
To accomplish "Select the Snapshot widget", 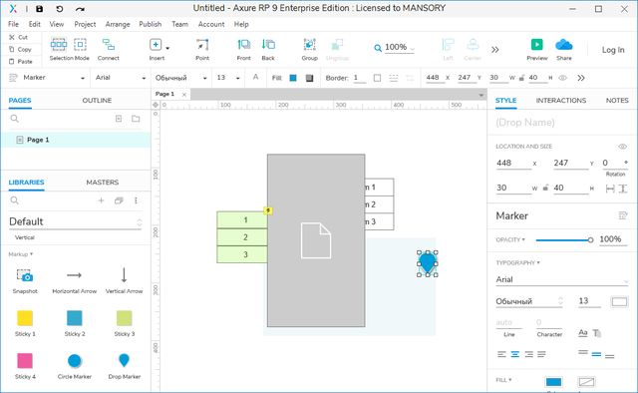I will pyautogui.click(x=25, y=281).
